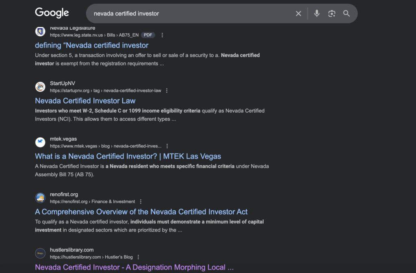Image resolution: width=416 pixels, height=273 pixels.
Task: Open 'What is a Nevada Certified Investor?' link
Action: [128, 156]
